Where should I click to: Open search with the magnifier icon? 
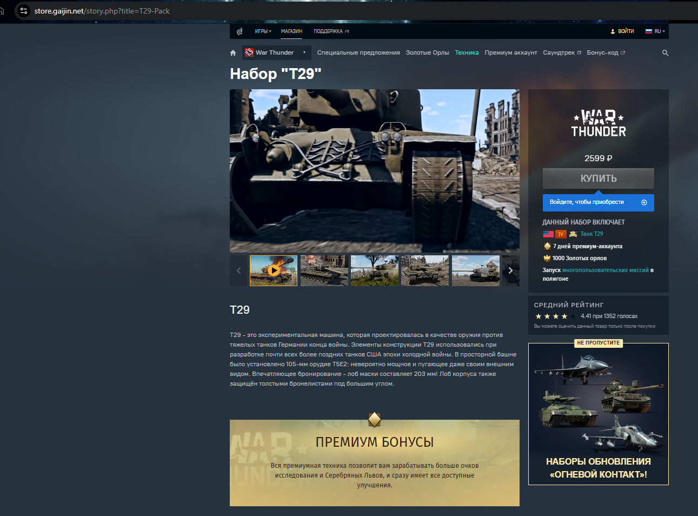665,53
